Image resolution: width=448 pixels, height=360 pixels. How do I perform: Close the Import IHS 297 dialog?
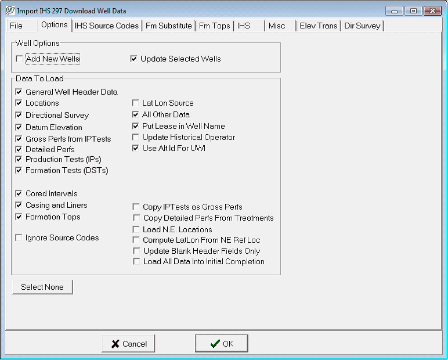pyautogui.click(x=432, y=10)
